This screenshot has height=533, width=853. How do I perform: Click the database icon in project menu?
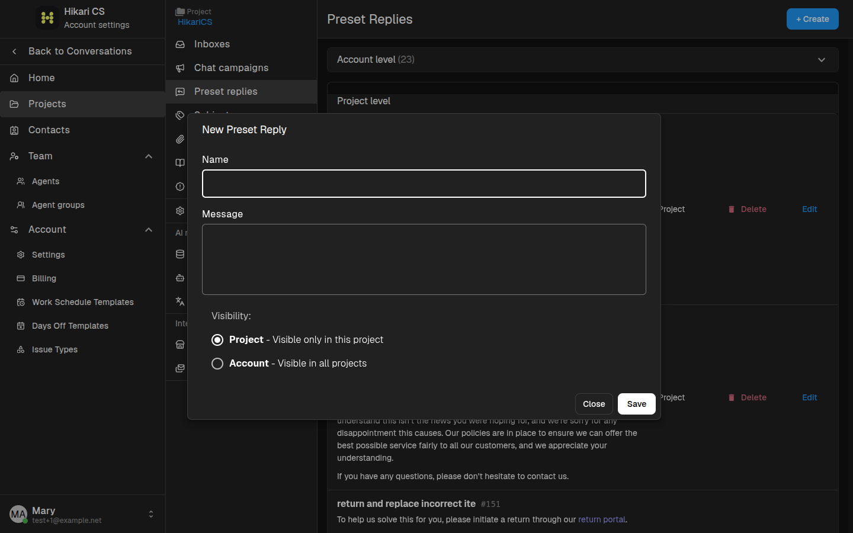click(180, 254)
